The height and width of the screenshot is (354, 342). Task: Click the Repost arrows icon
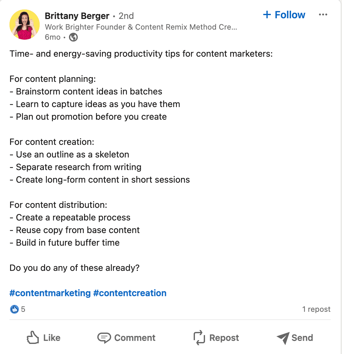199,338
